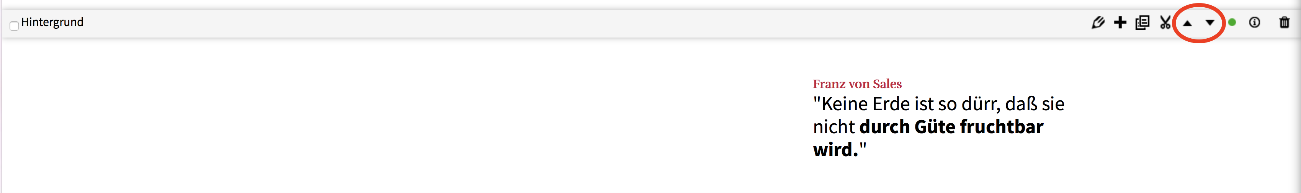Toggle the green visibility status dot
1301x193 pixels.
point(1232,22)
